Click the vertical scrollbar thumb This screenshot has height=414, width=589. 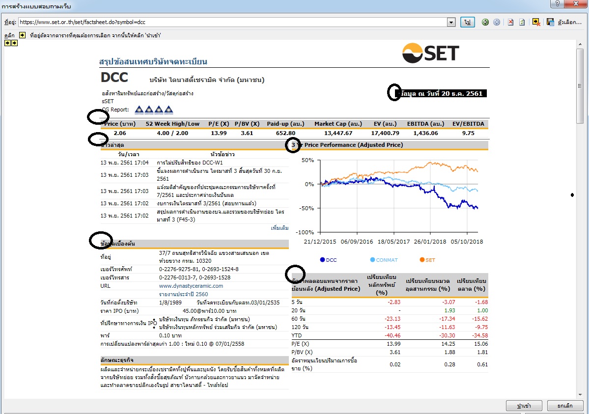click(580, 85)
